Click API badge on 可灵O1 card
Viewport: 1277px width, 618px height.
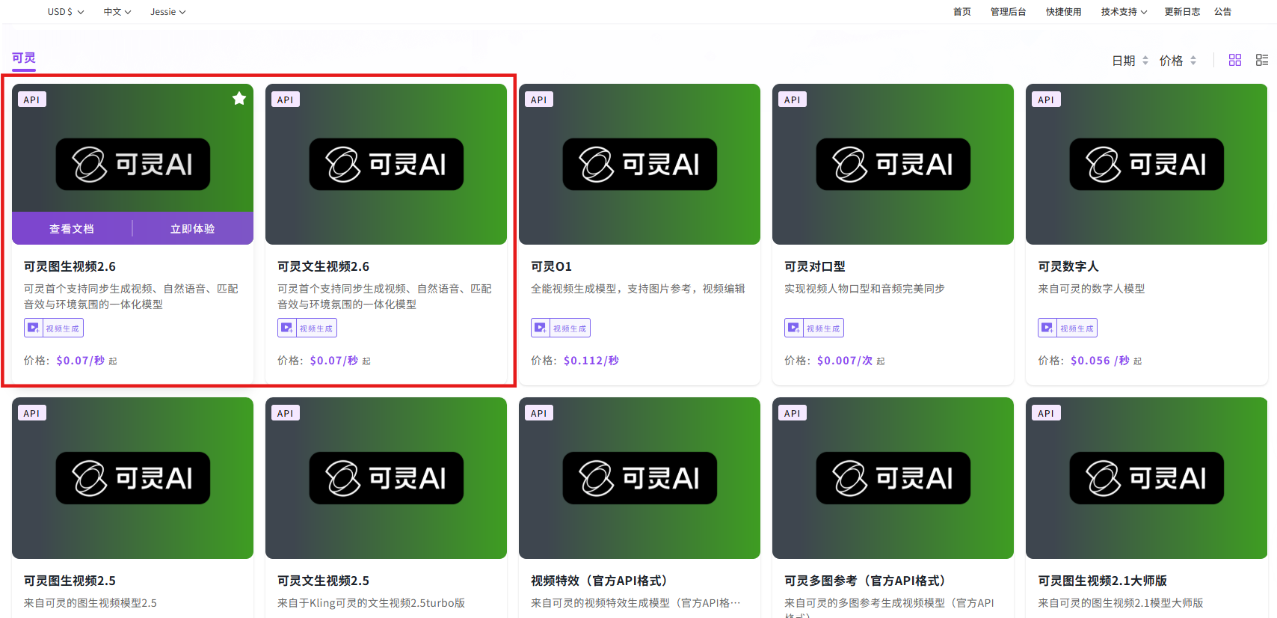point(539,100)
